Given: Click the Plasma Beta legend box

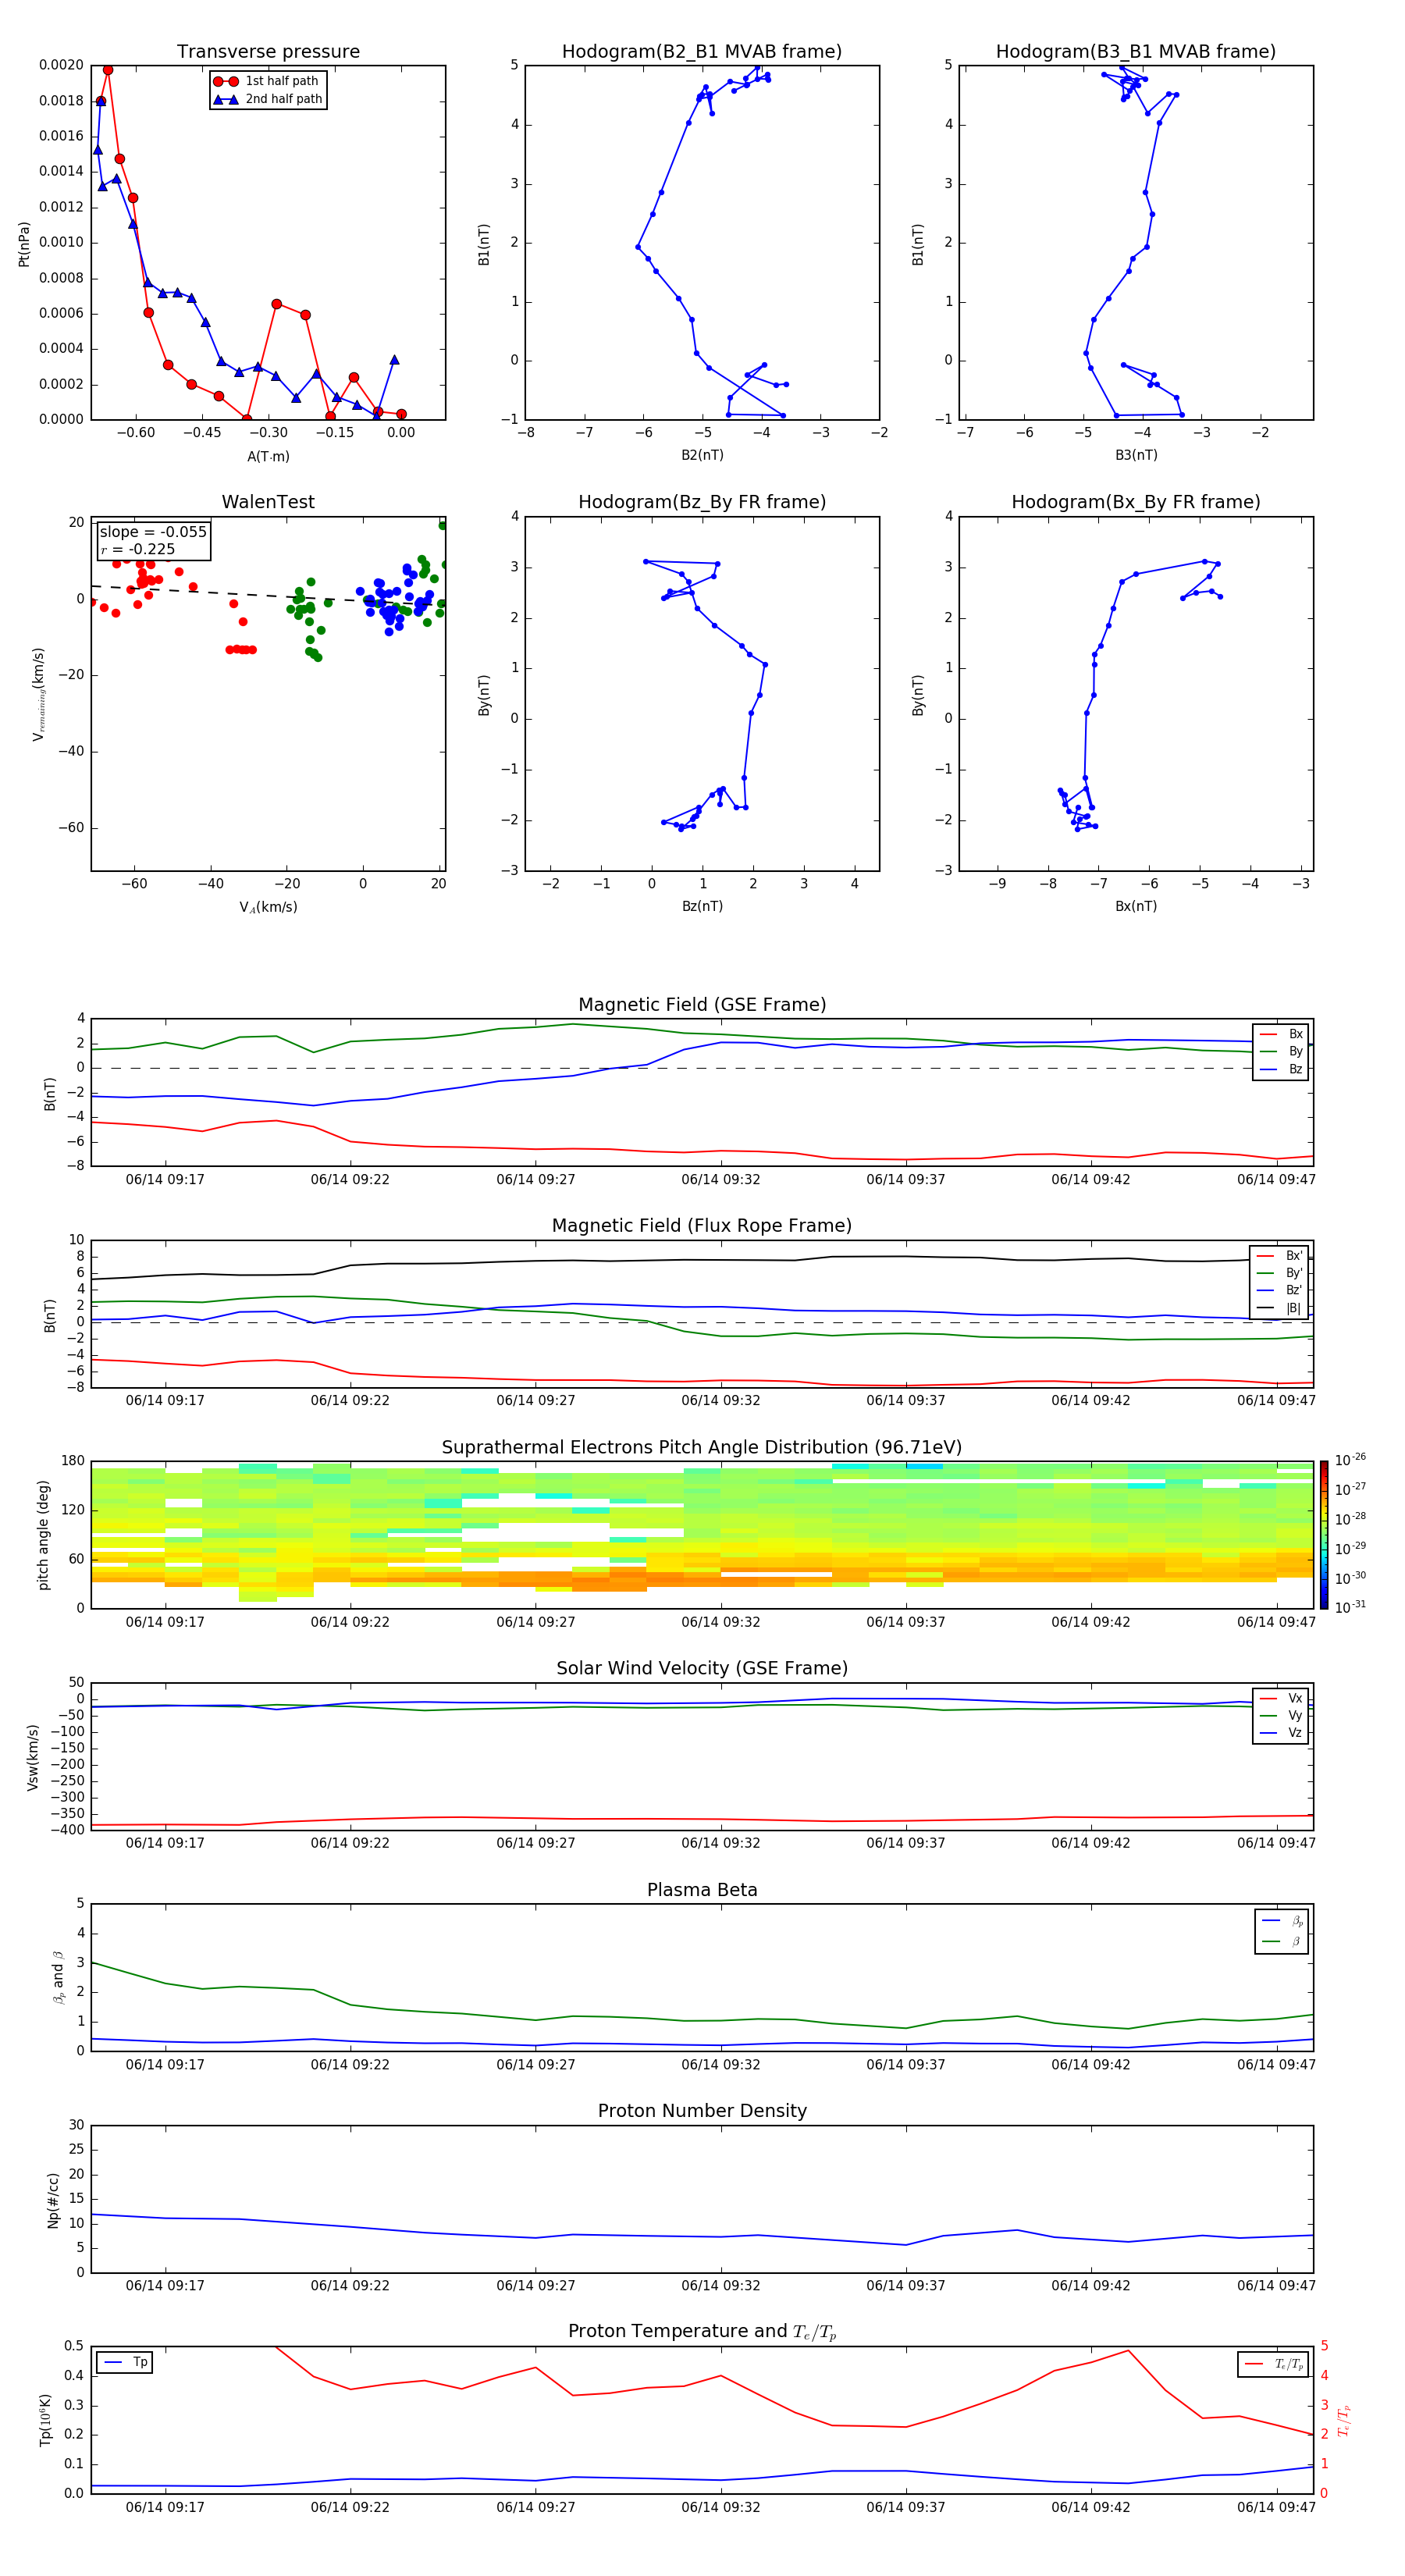Looking at the screenshot, I should 1281,1931.
